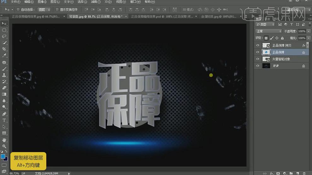Open the 窗口 menu

pos(135,2)
